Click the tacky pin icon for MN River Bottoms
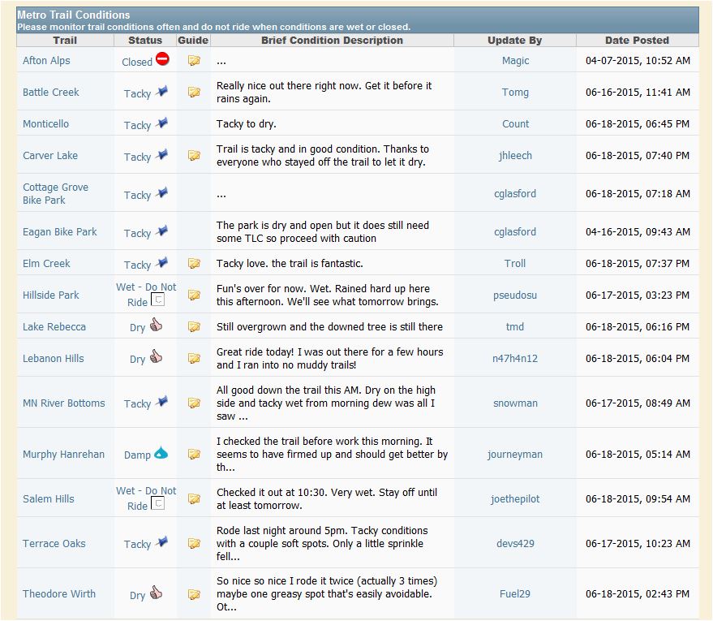The height and width of the screenshot is (621, 713). [x=162, y=402]
